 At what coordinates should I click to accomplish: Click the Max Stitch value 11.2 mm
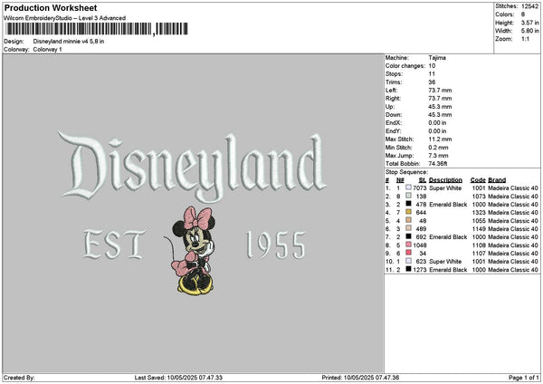click(x=440, y=139)
